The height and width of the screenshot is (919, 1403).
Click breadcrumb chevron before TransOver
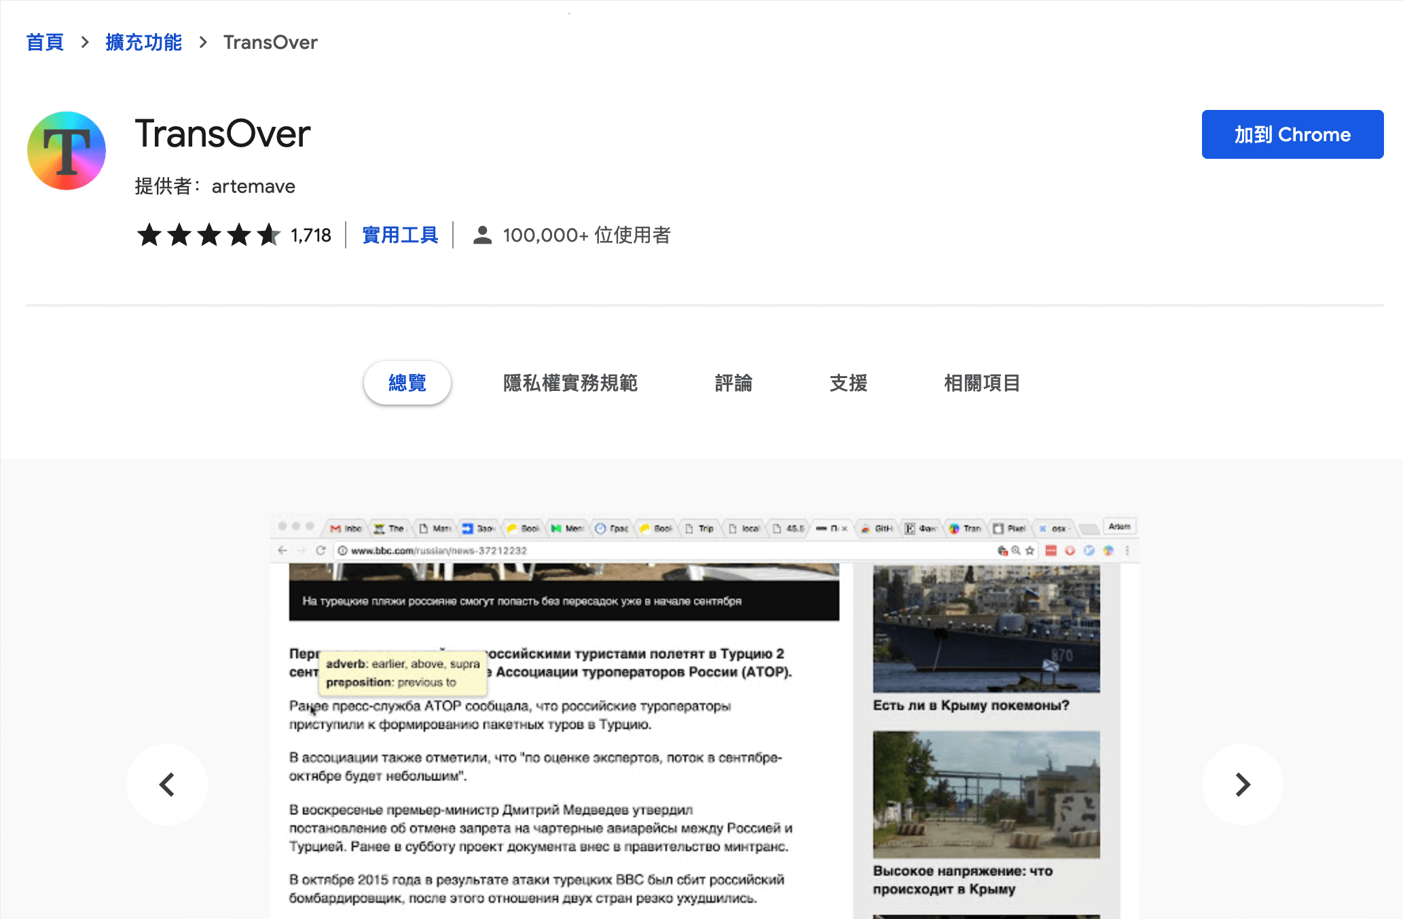click(203, 42)
